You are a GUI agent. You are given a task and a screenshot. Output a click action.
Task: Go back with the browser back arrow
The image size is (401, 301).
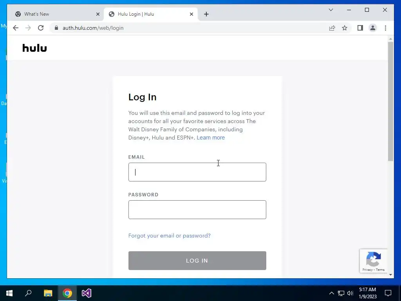pyautogui.click(x=16, y=28)
